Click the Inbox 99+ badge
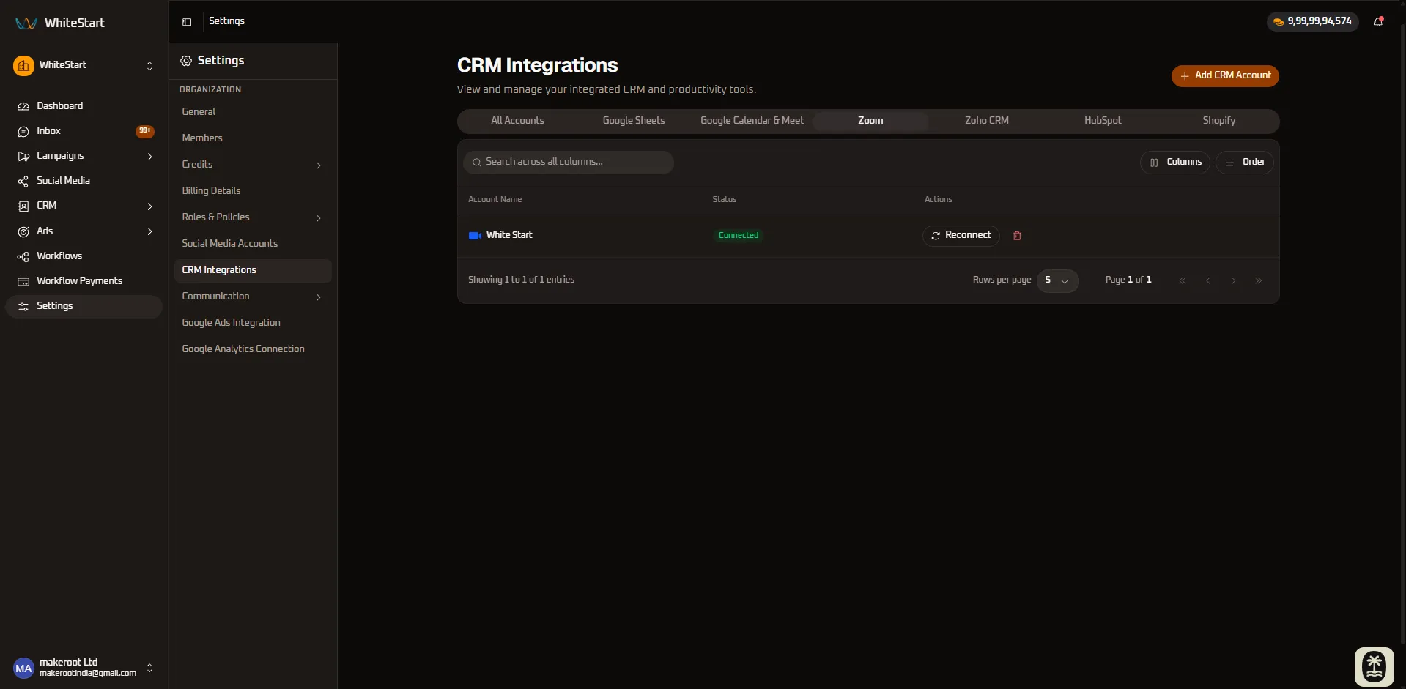1406x689 pixels. (145, 131)
